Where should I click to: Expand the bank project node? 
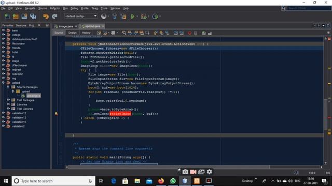[4, 30]
